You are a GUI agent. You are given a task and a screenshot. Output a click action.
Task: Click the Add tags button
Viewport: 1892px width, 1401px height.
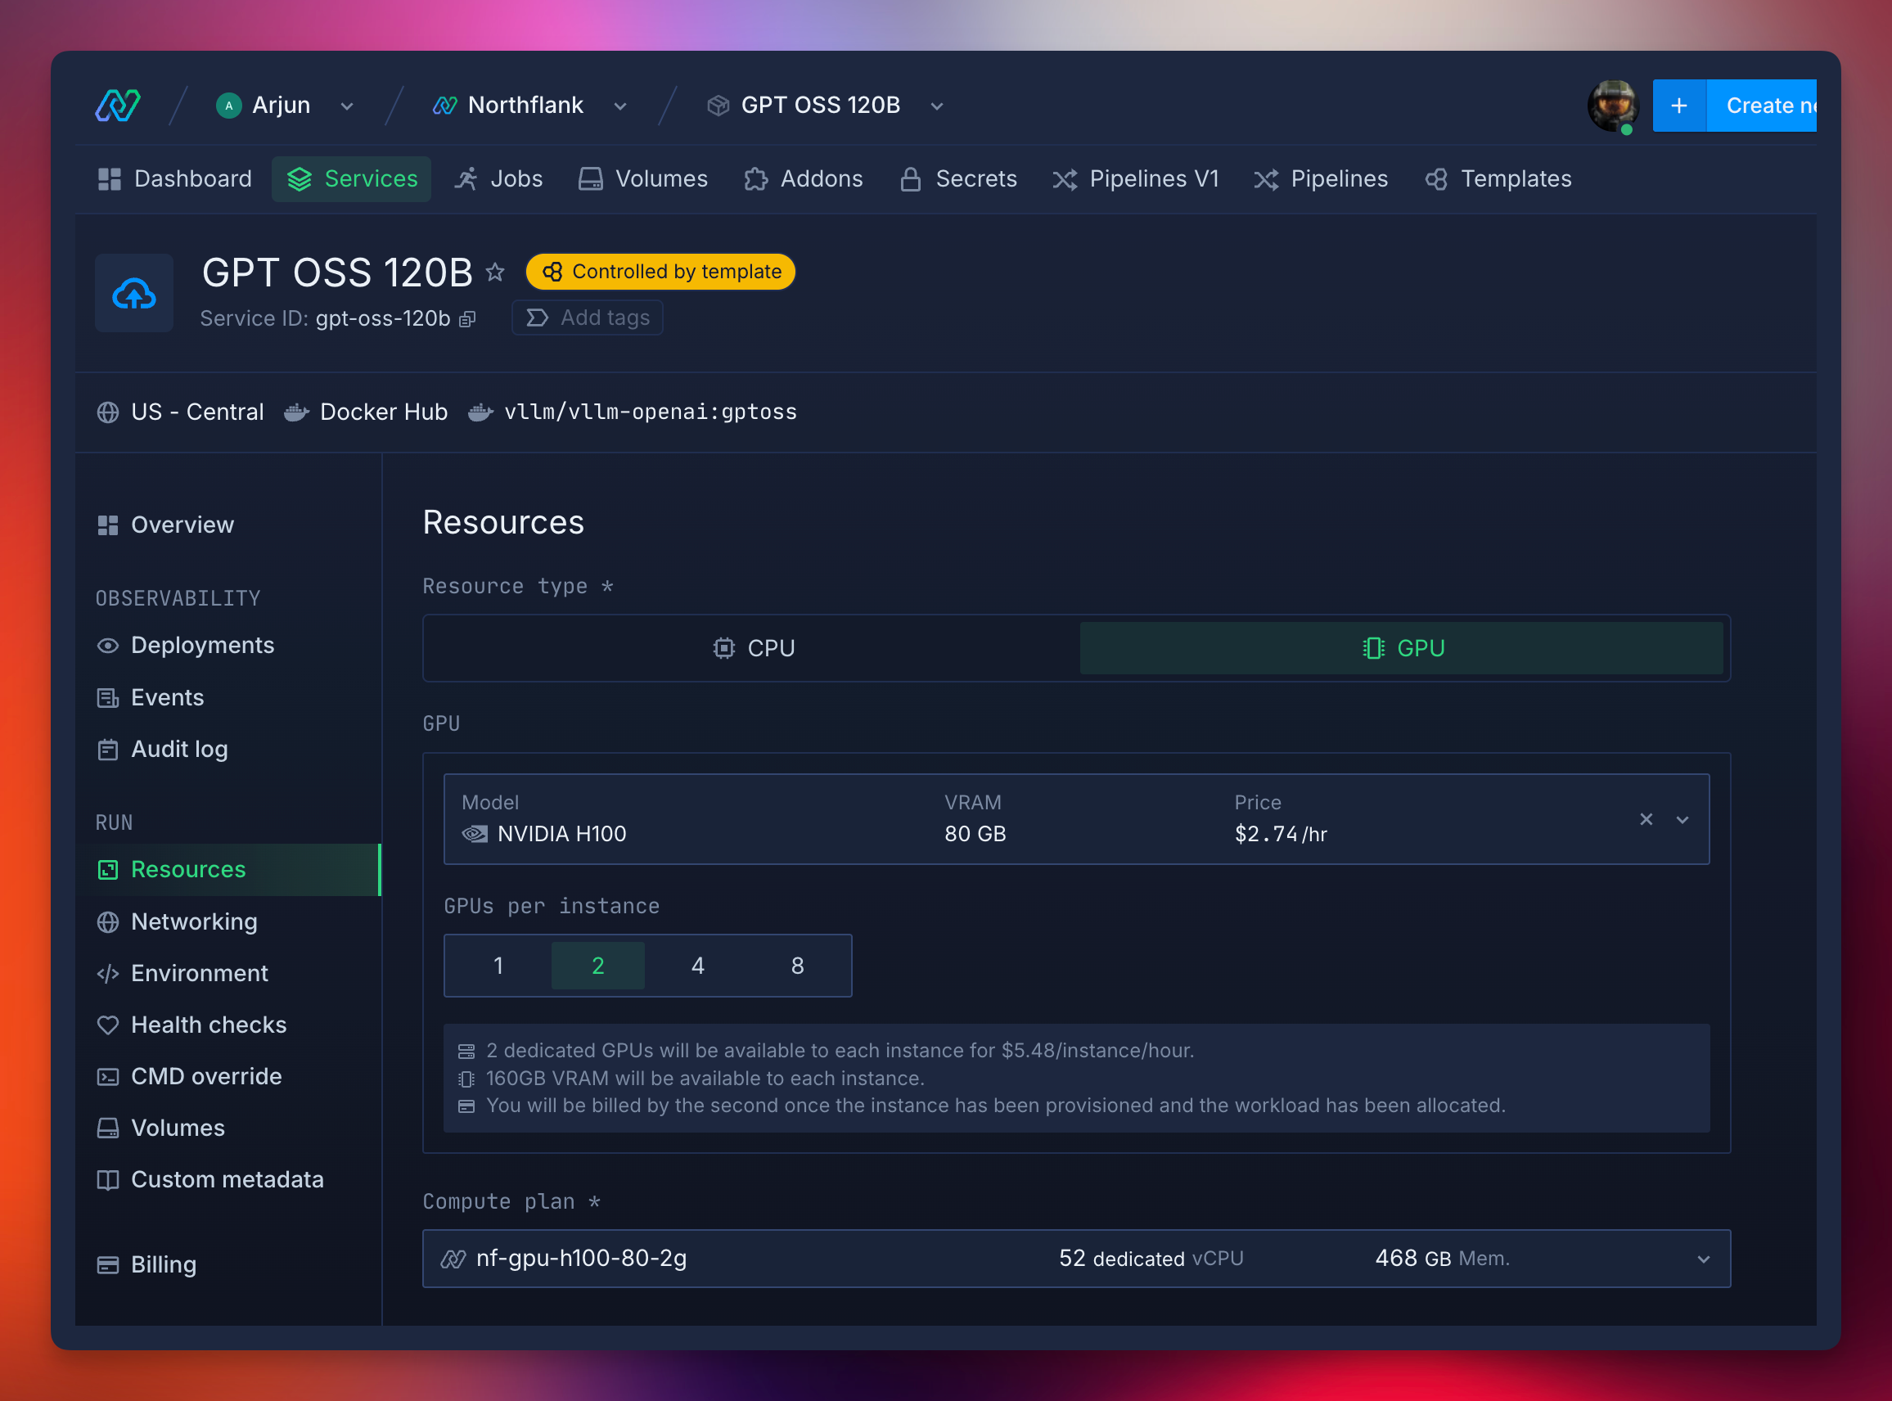[x=587, y=318]
